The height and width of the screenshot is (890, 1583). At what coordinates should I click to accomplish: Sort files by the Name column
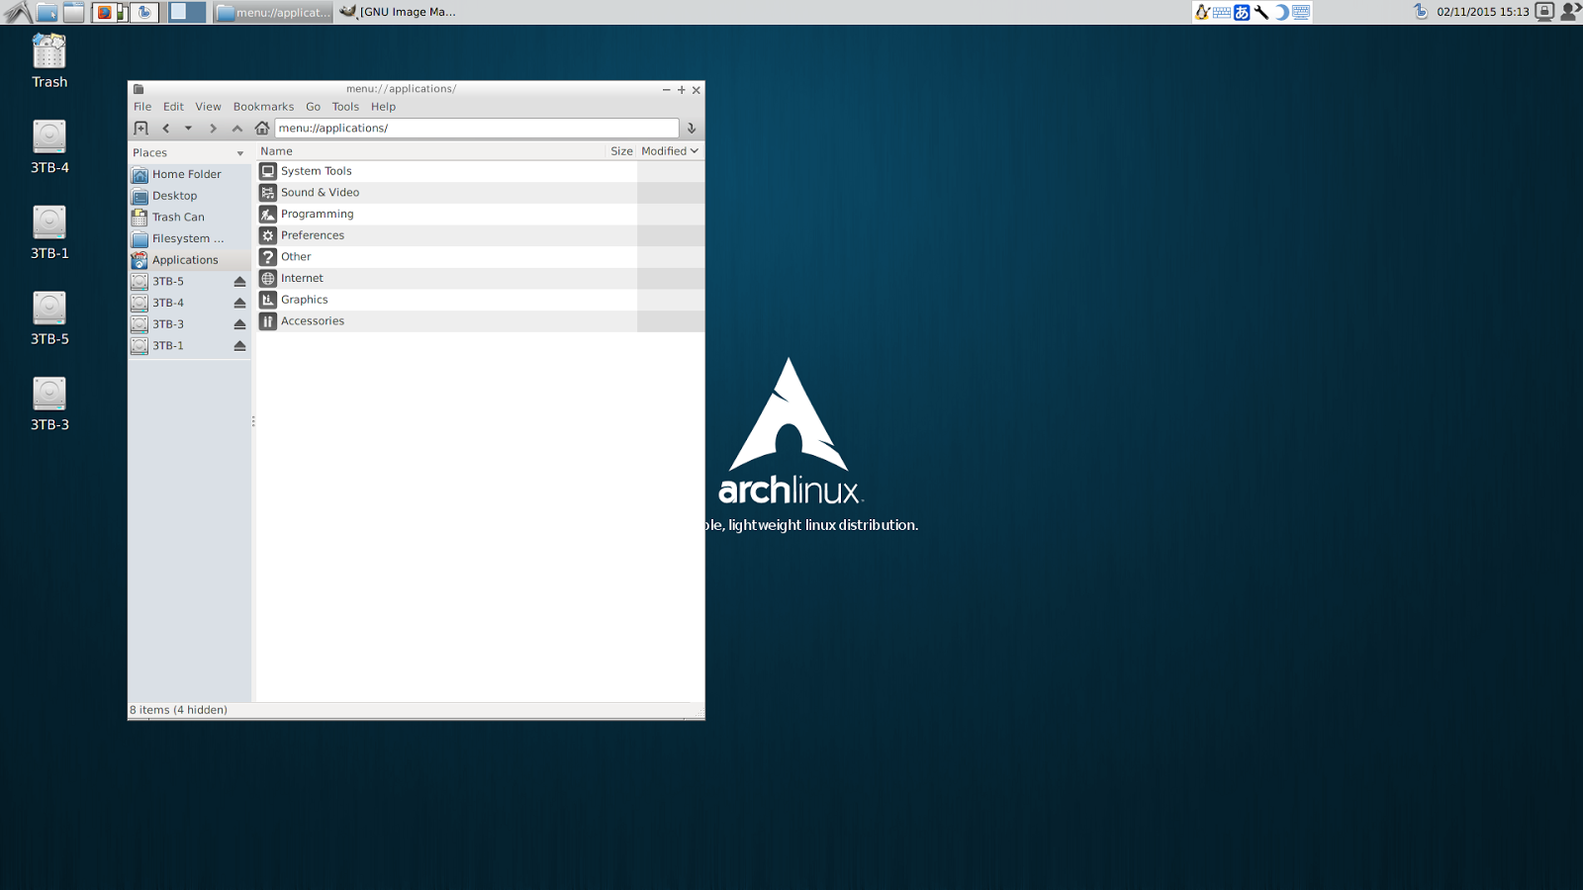(x=430, y=151)
